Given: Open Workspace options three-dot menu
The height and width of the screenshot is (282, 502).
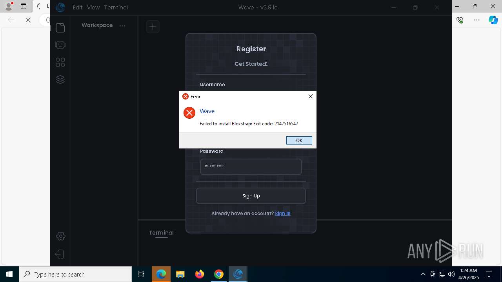Looking at the screenshot, I should [122, 26].
